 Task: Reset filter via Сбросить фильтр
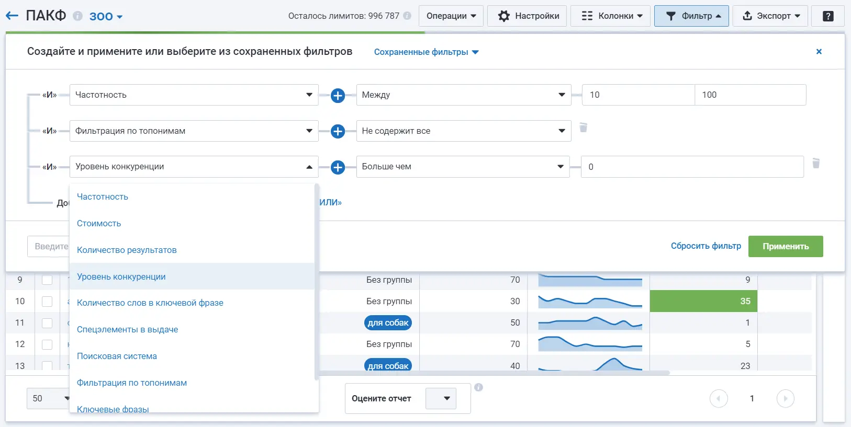tap(706, 246)
